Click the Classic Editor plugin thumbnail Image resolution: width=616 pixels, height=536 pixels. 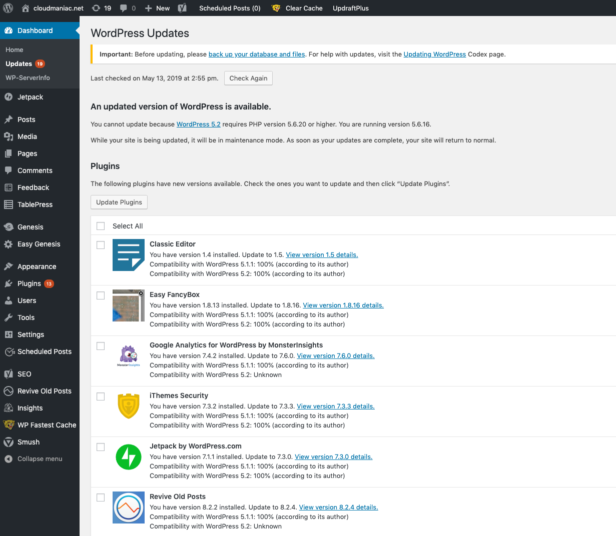(129, 255)
